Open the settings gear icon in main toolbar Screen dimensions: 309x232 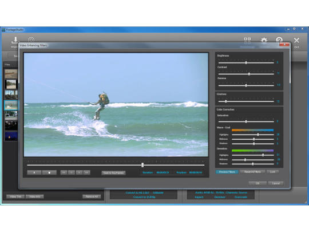click(x=264, y=40)
